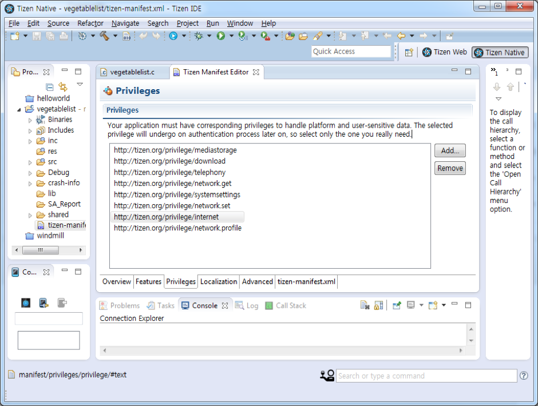This screenshot has width=538, height=406.
Task: Select the privilege/mediastorage list entry
Action: [x=175, y=150]
